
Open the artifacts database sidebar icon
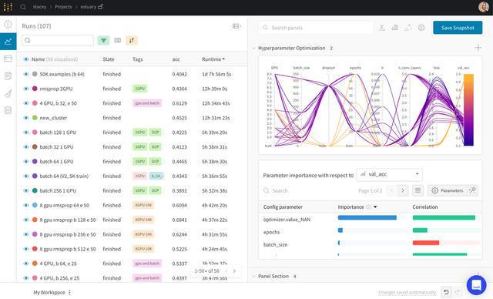click(x=8, y=110)
